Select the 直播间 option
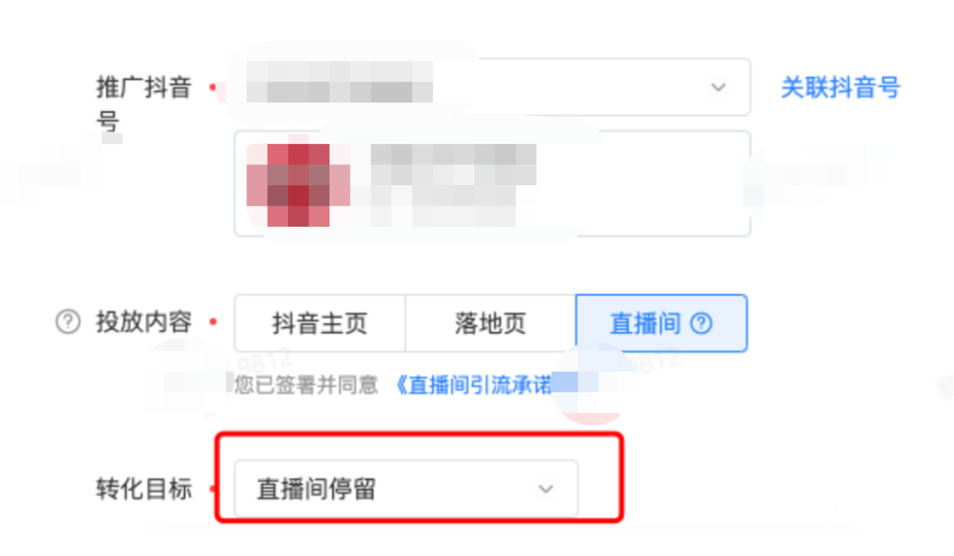The height and width of the screenshot is (556, 954). pyautogui.click(x=662, y=323)
